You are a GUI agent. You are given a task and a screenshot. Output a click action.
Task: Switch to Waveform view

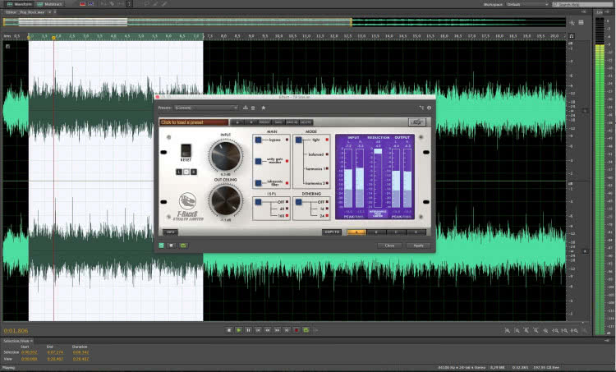[20, 4]
